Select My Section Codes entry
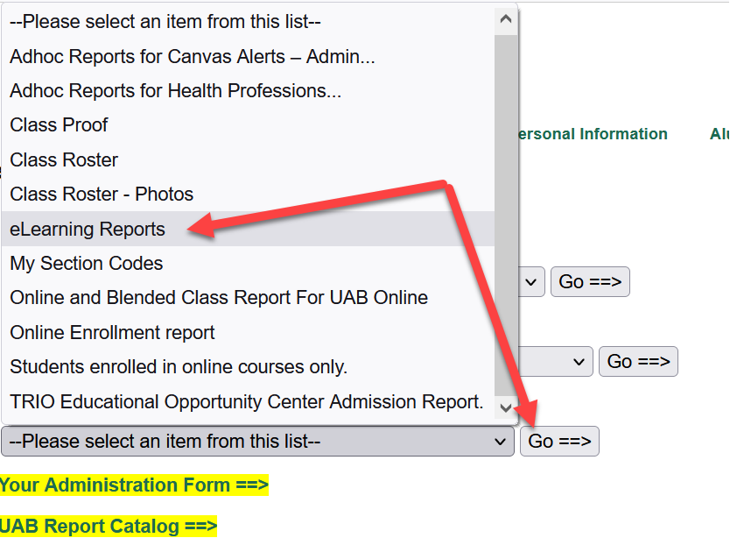730x538 pixels. coord(87,264)
